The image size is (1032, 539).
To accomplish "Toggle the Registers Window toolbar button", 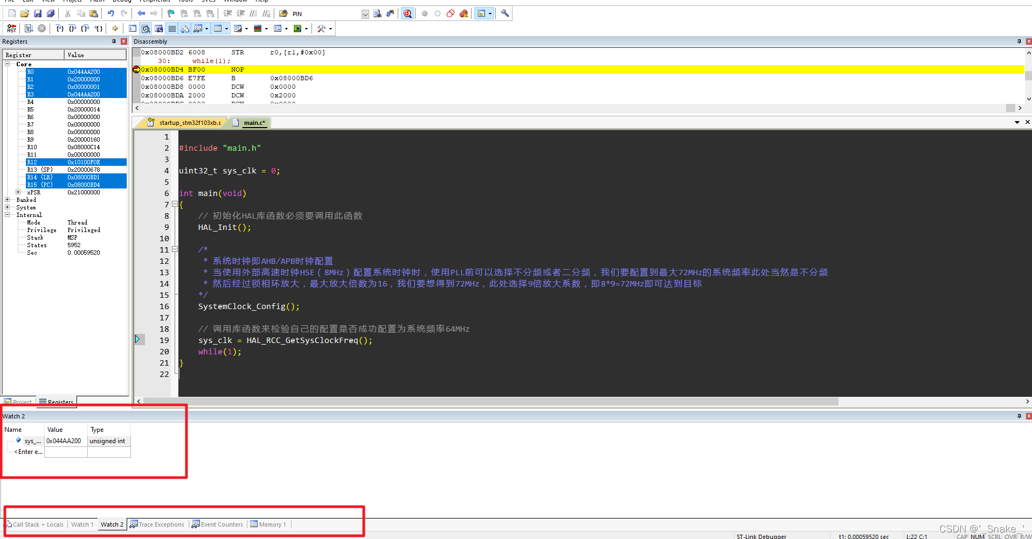I will [172, 29].
